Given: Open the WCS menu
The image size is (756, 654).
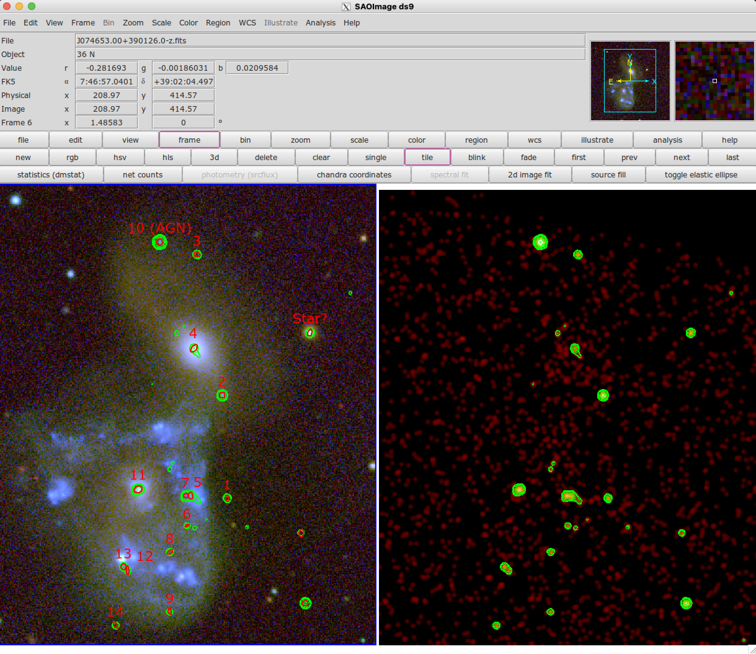Looking at the screenshot, I should [247, 23].
